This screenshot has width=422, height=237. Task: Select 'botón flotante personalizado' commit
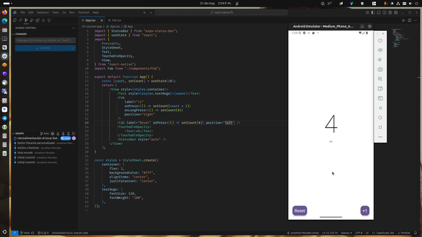(x=36, y=144)
